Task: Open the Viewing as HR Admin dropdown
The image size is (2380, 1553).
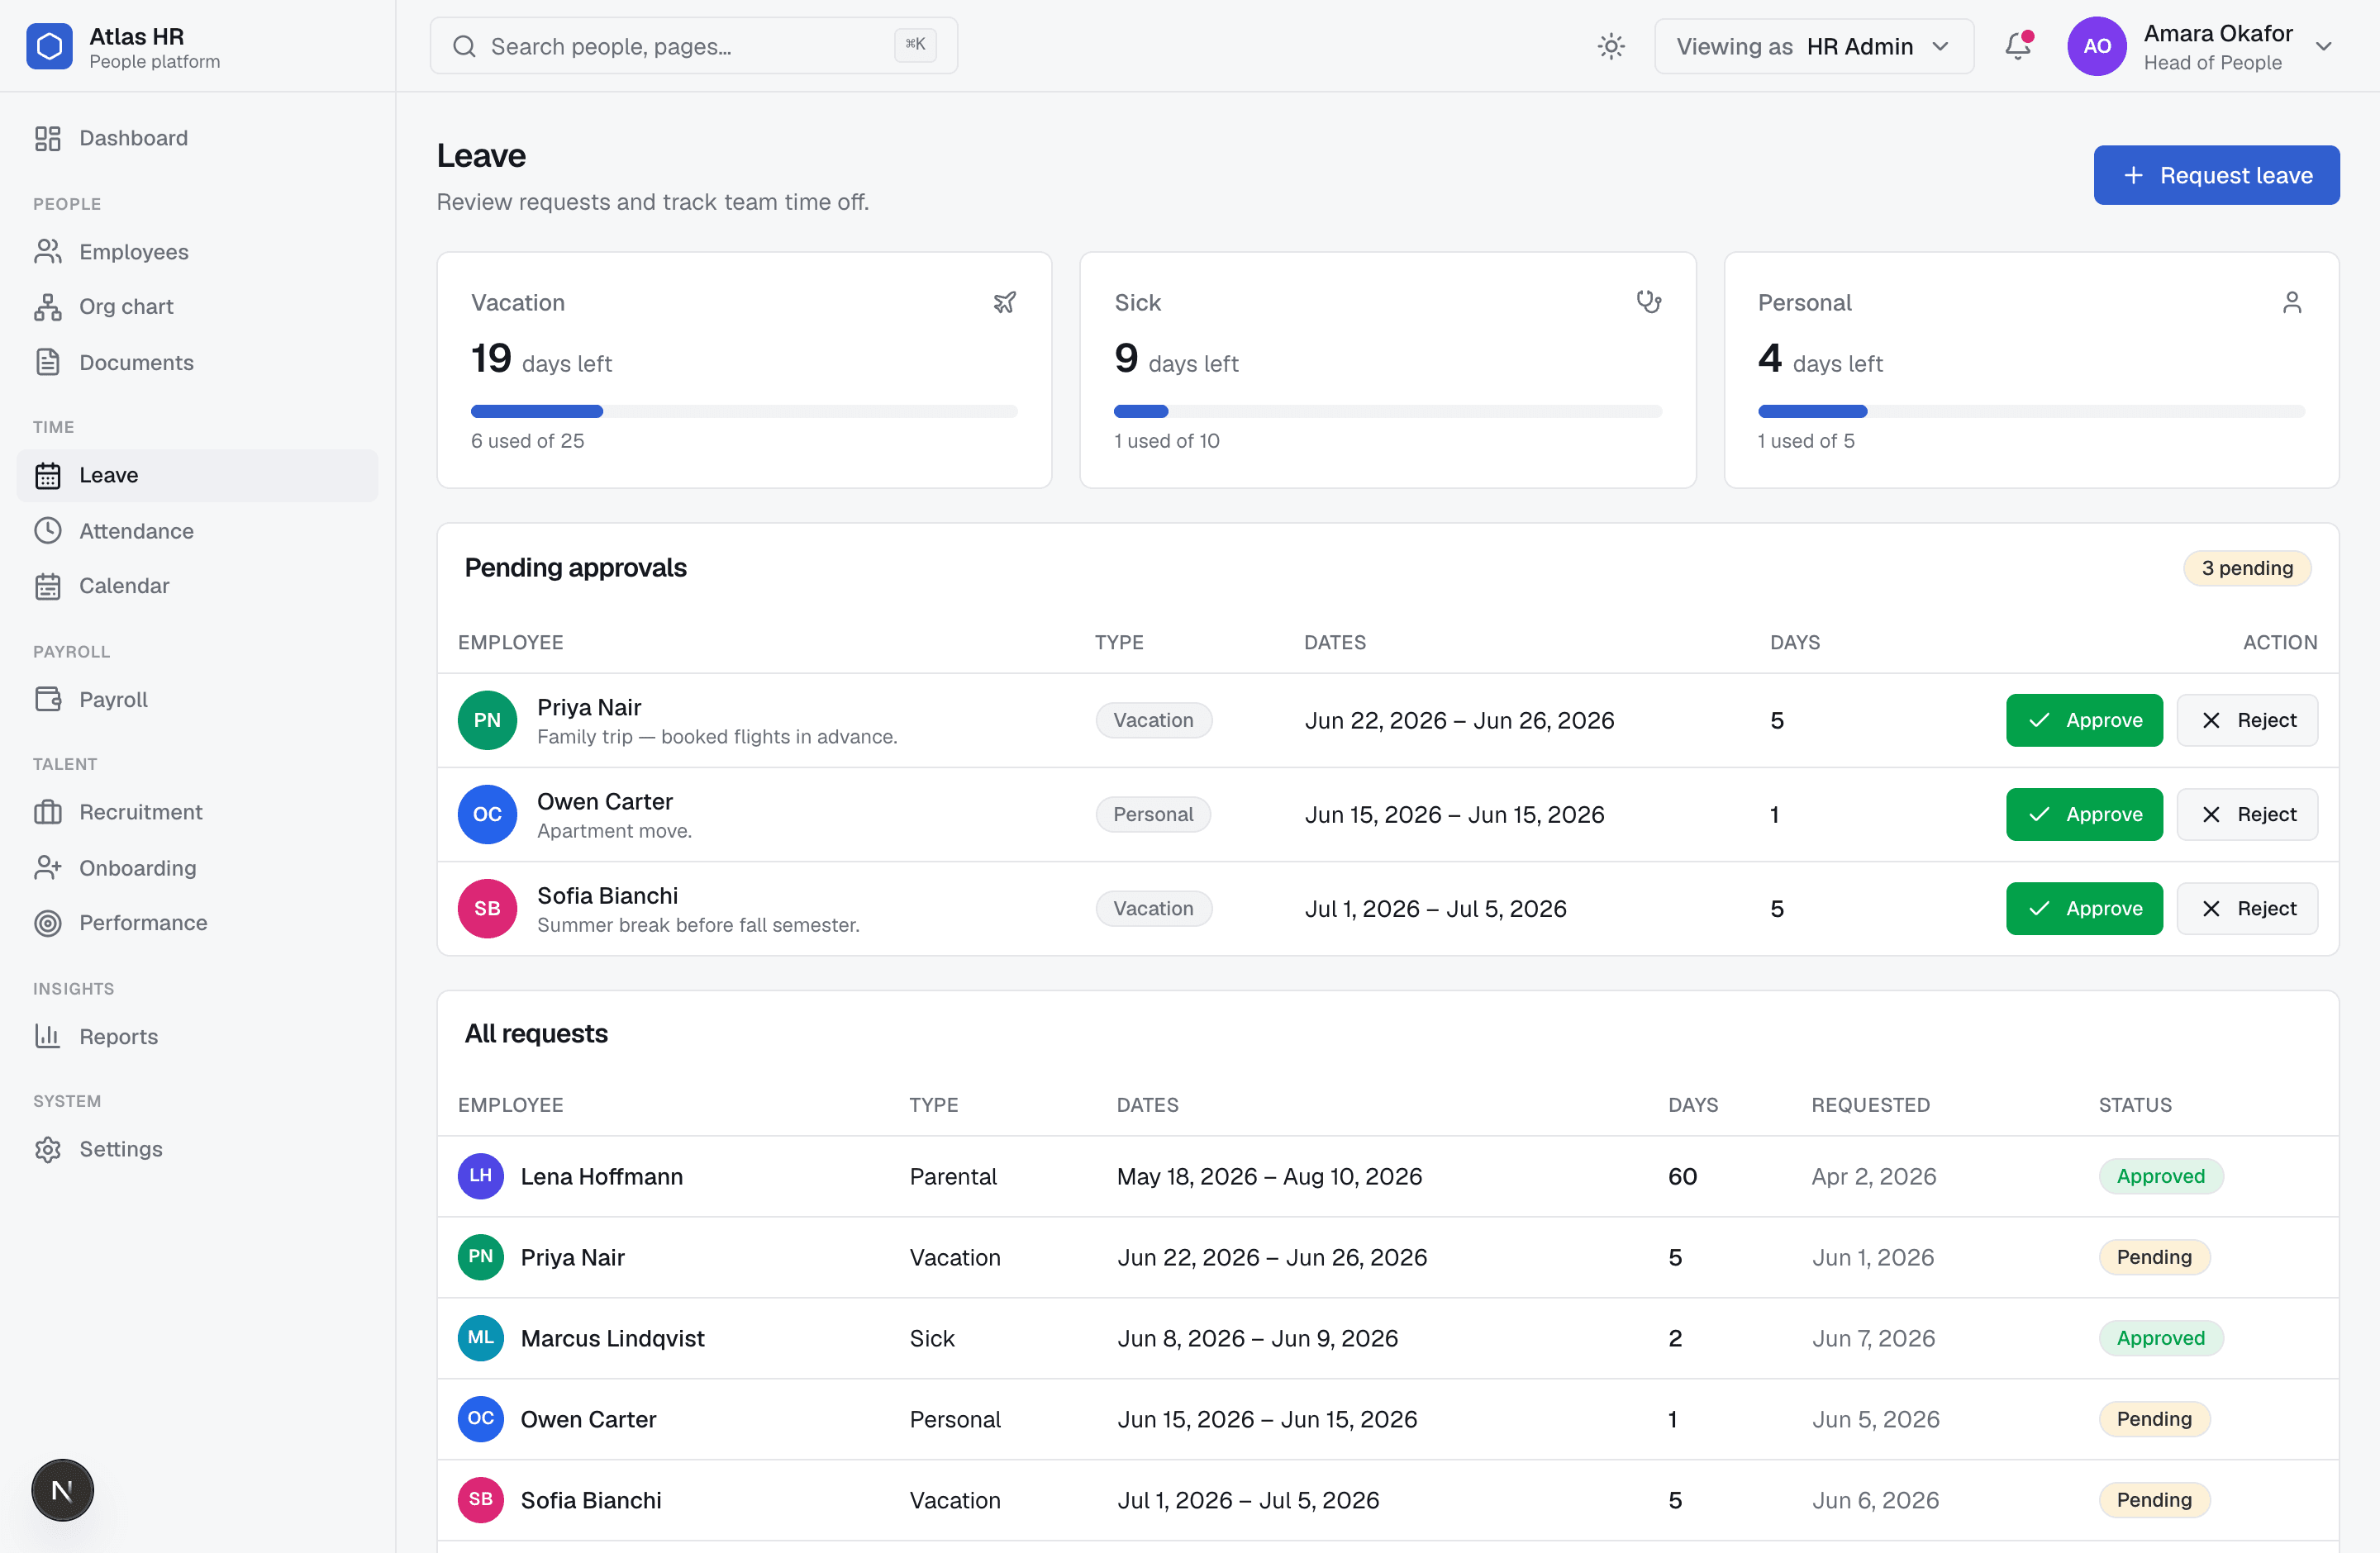Action: (x=1813, y=46)
